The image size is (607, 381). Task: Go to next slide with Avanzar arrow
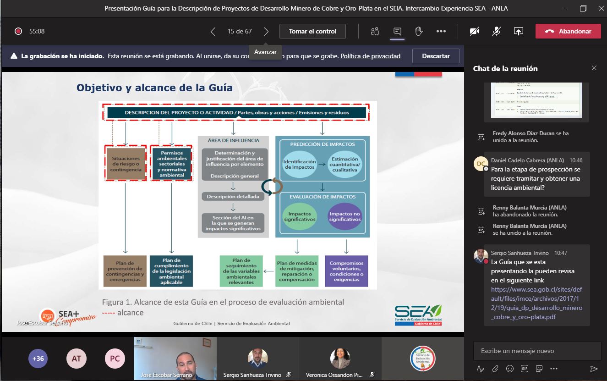click(x=266, y=31)
